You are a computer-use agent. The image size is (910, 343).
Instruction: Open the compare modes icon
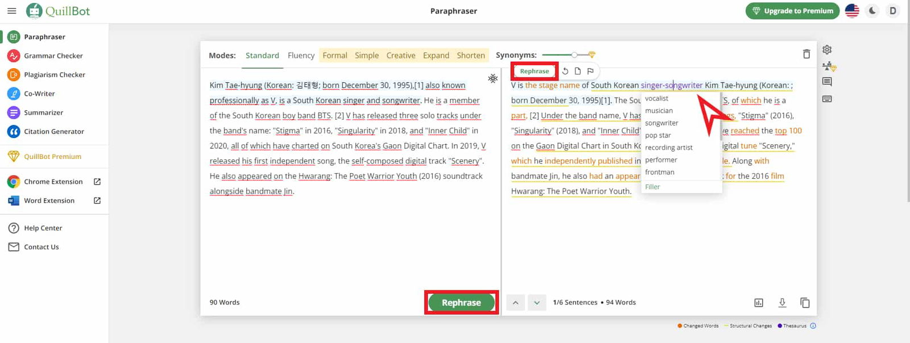pyautogui.click(x=829, y=66)
